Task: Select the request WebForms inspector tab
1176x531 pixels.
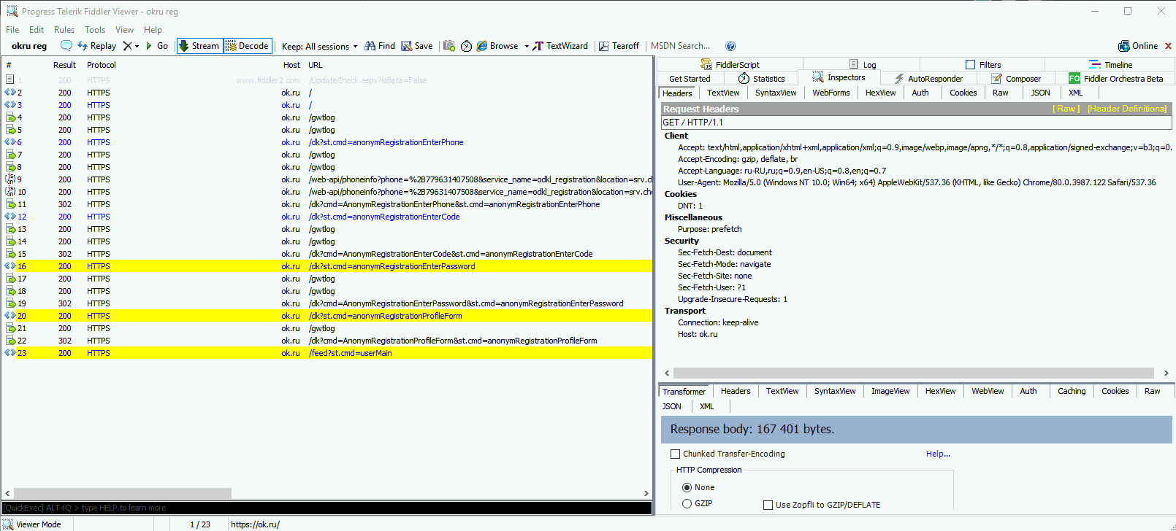Action: pos(831,93)
